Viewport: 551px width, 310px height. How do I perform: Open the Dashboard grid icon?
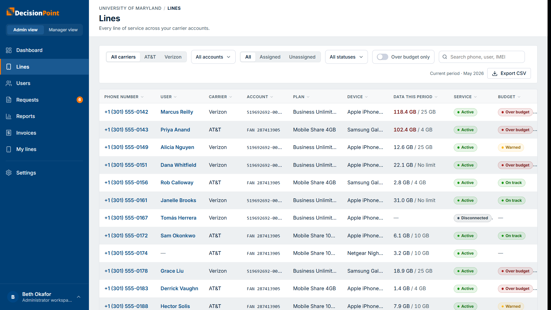click(9, 50)
